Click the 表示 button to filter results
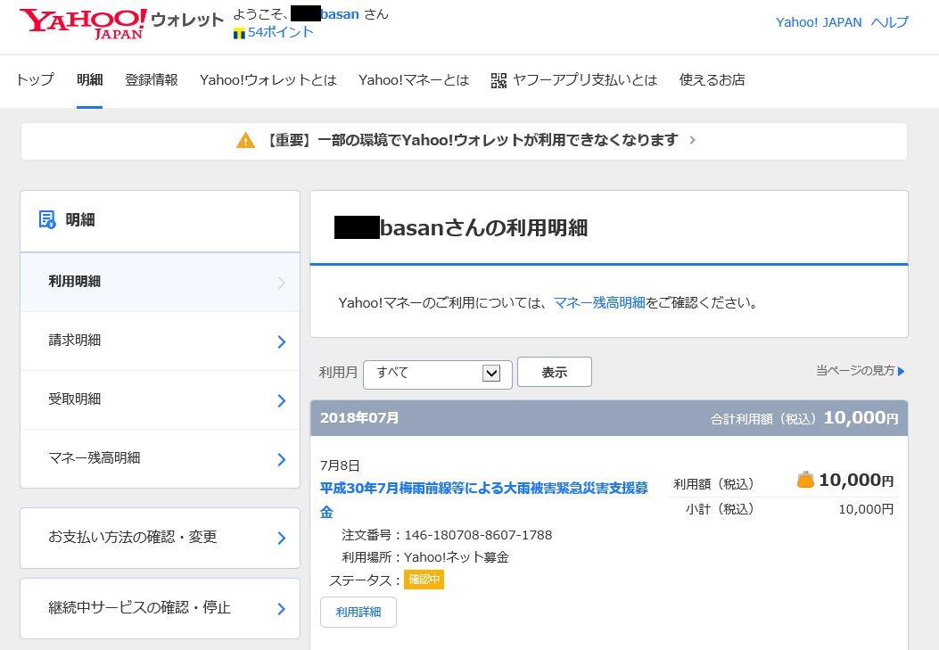 (555, 372)
